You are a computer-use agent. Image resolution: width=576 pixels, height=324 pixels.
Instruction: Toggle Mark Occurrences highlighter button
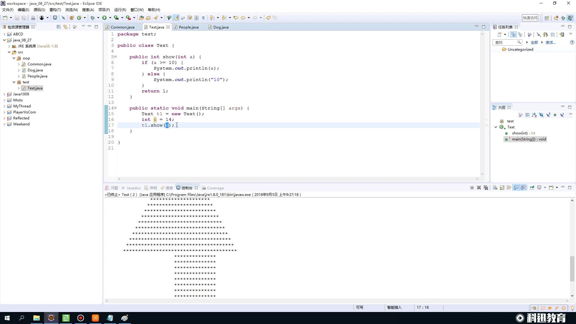click(176, 18)
